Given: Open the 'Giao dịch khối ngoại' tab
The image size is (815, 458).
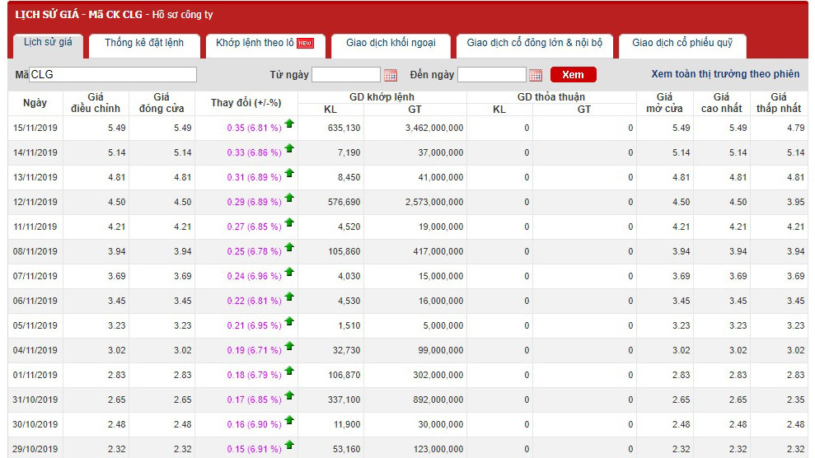Looking at the screenshot, I should tap(391, 43).
